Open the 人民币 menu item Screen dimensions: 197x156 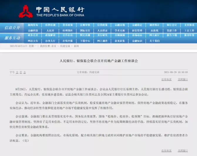(50, 30)
